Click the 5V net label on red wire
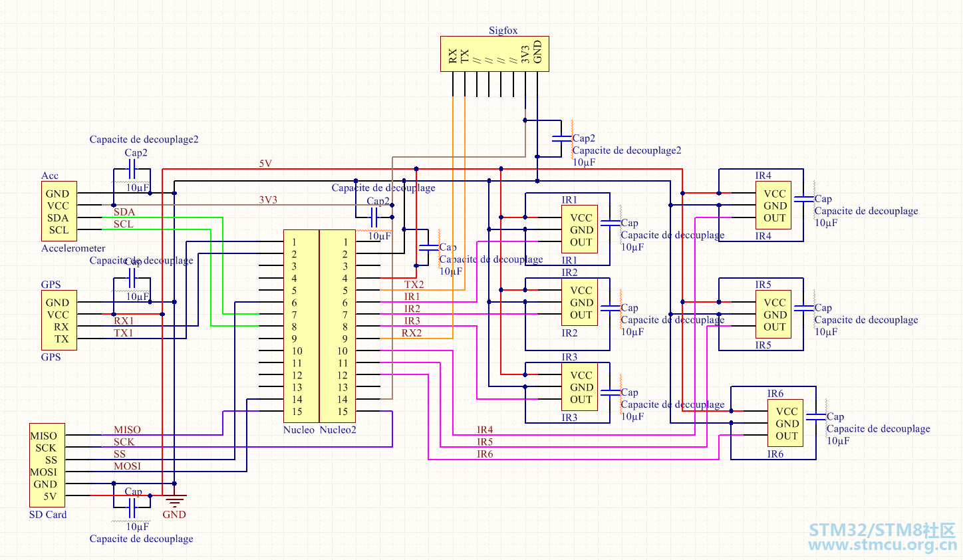 tap(265, 164)
